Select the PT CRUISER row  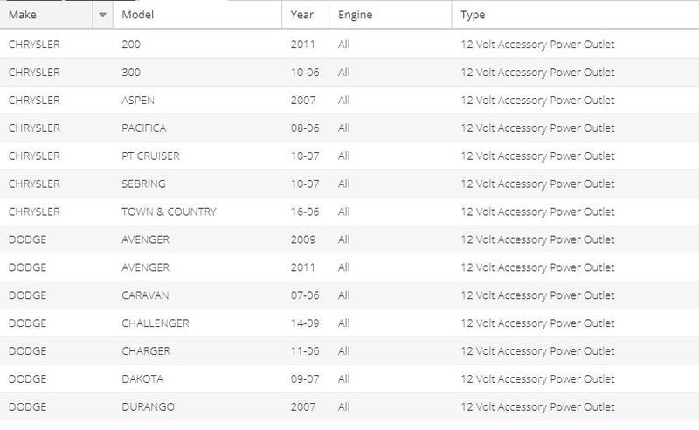pyautogui.click(x=349, y=156)
